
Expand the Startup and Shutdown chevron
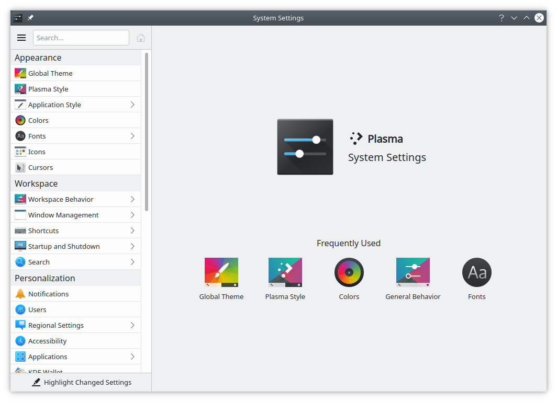tap(132, 246)
